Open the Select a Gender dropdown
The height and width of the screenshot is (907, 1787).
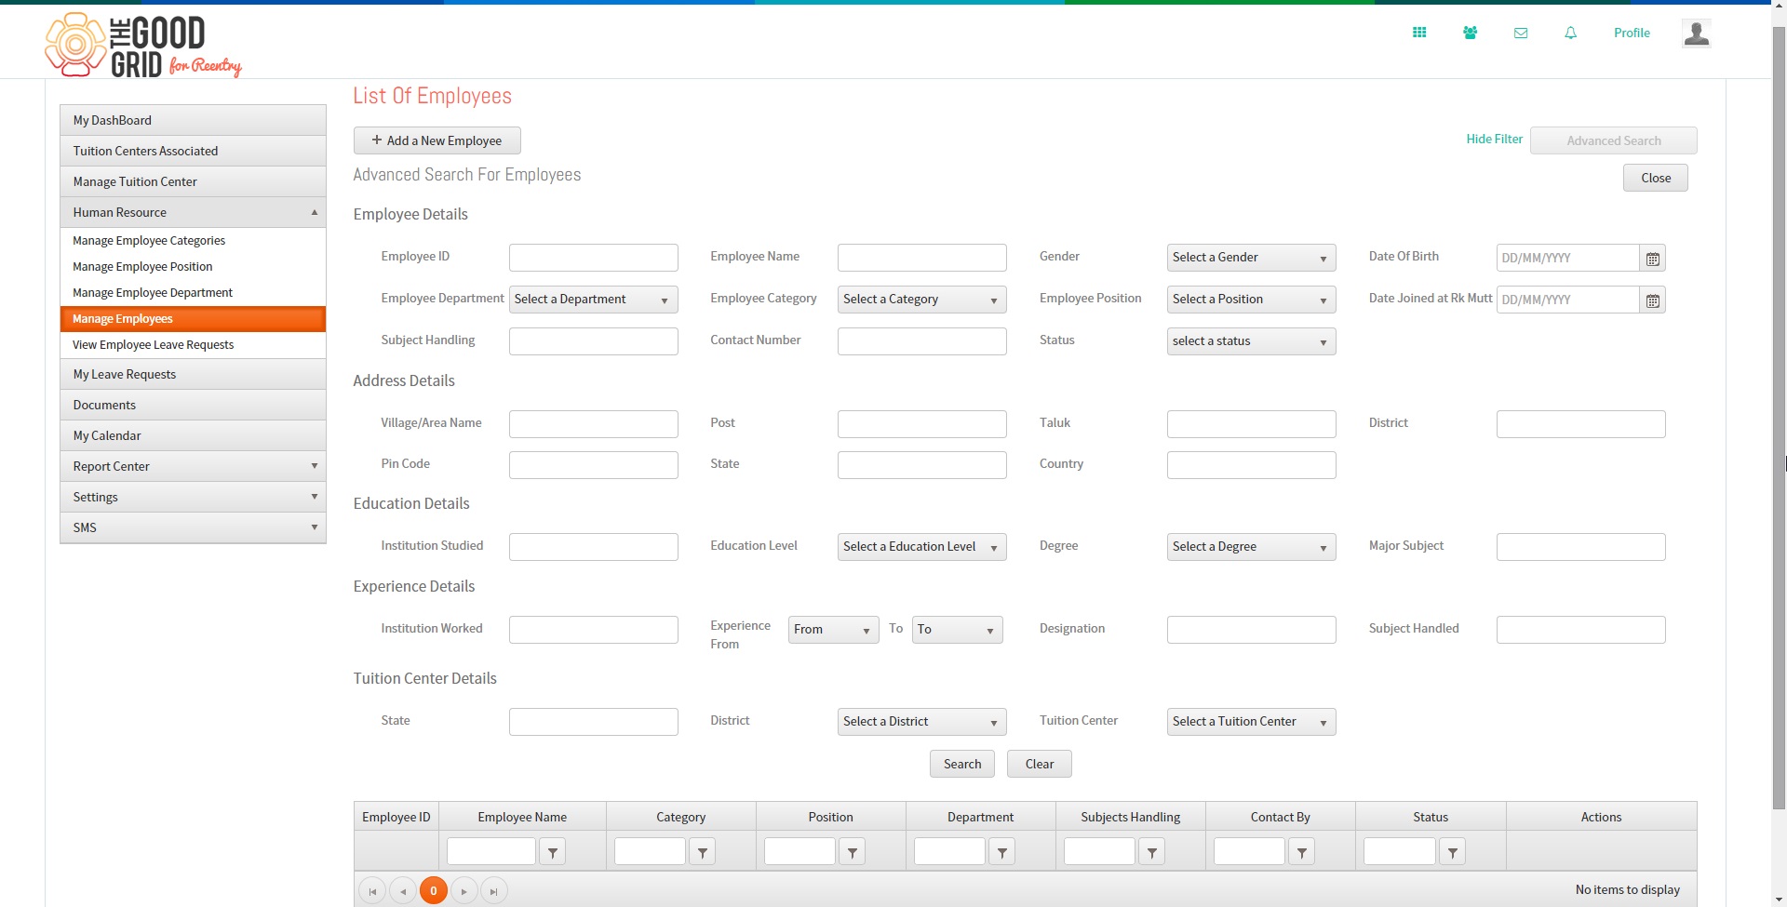click(x=1251, y=258)
